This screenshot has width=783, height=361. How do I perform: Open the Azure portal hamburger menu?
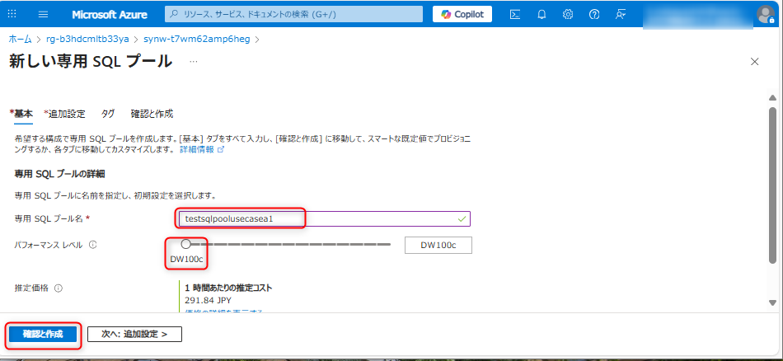point(44,14)
